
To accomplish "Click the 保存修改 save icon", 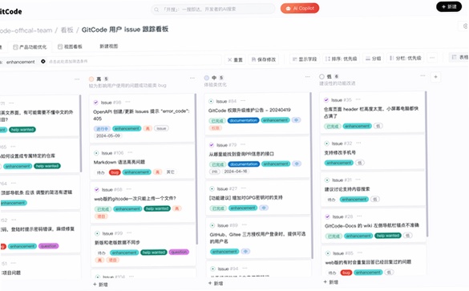I will [253, 60].
